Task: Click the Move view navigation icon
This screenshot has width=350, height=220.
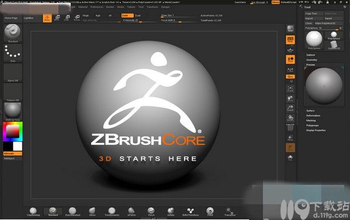Action: [290, 99]
